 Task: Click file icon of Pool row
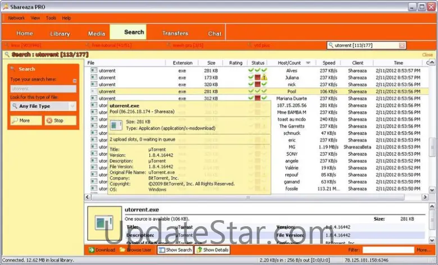tap(94, 92)
